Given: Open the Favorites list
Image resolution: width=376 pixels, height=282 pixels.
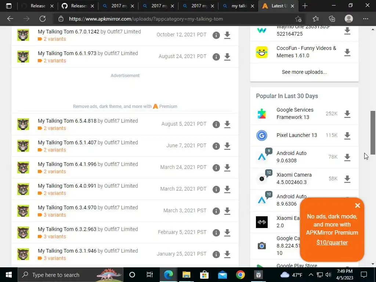Looking at the screenshot, I should tap(316, 19).
